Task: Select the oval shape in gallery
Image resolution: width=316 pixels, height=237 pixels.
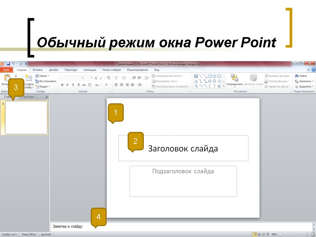Action: (x=214, y=77)
